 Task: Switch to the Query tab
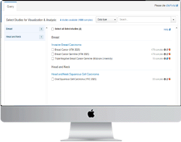click(x=11, y=6)
